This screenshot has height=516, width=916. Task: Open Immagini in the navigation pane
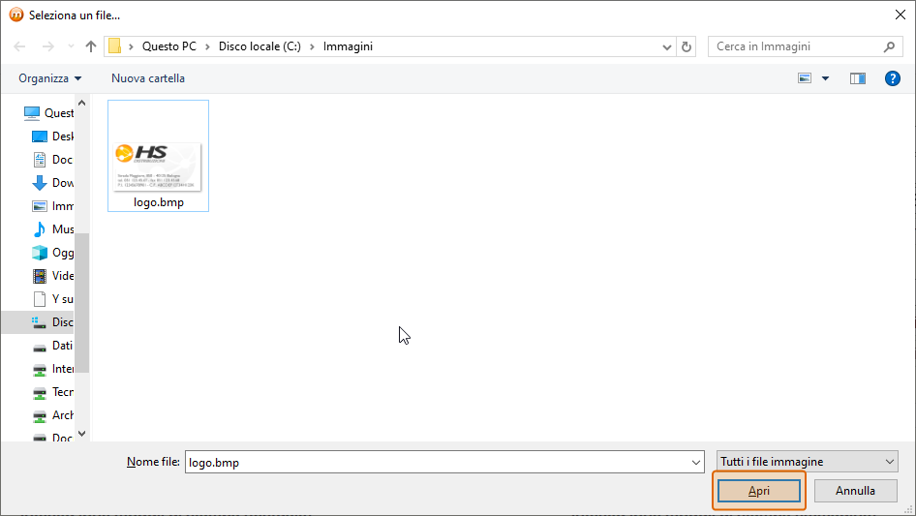click(52, 206)
